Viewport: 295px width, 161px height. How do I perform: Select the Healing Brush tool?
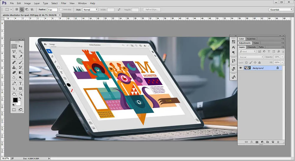pos(14,62)
